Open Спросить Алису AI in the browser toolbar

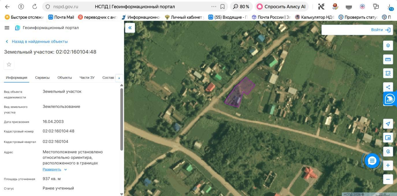click(282, 6)
